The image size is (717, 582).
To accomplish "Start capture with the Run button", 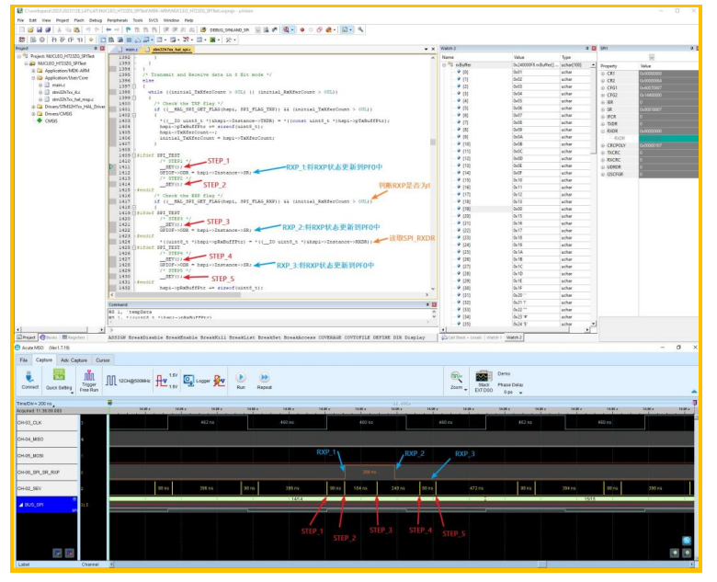I will (x=241, y=381).
